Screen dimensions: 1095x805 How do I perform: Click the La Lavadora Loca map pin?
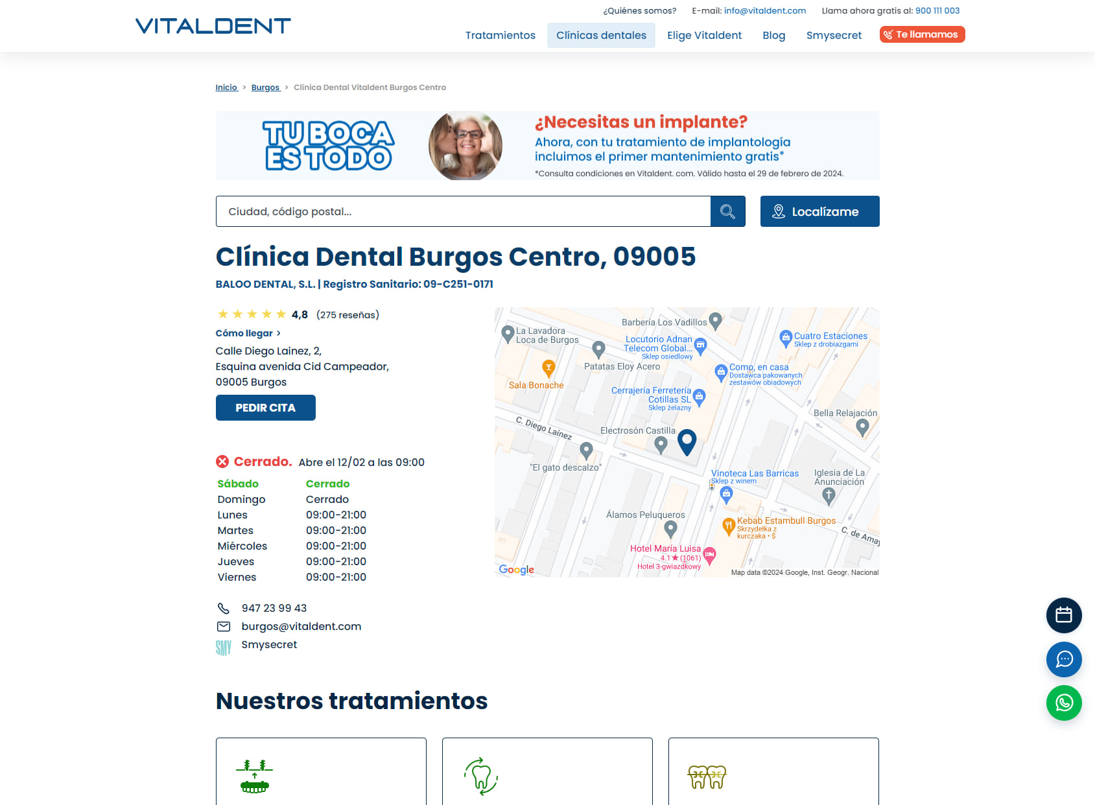pos(508,334)
